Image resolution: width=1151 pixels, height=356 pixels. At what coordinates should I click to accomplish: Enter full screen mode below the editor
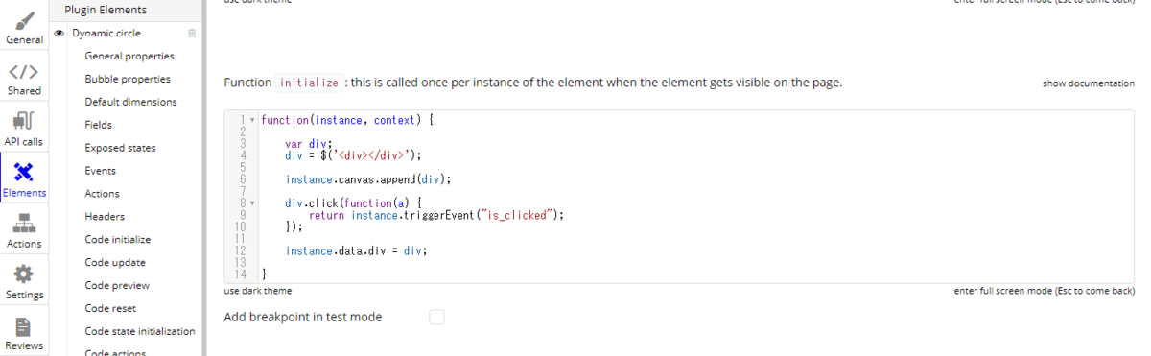pyautogui.click(x=1045, y=291)
